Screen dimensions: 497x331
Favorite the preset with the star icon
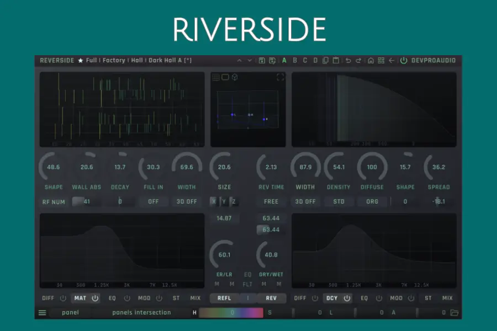(81, 60)
